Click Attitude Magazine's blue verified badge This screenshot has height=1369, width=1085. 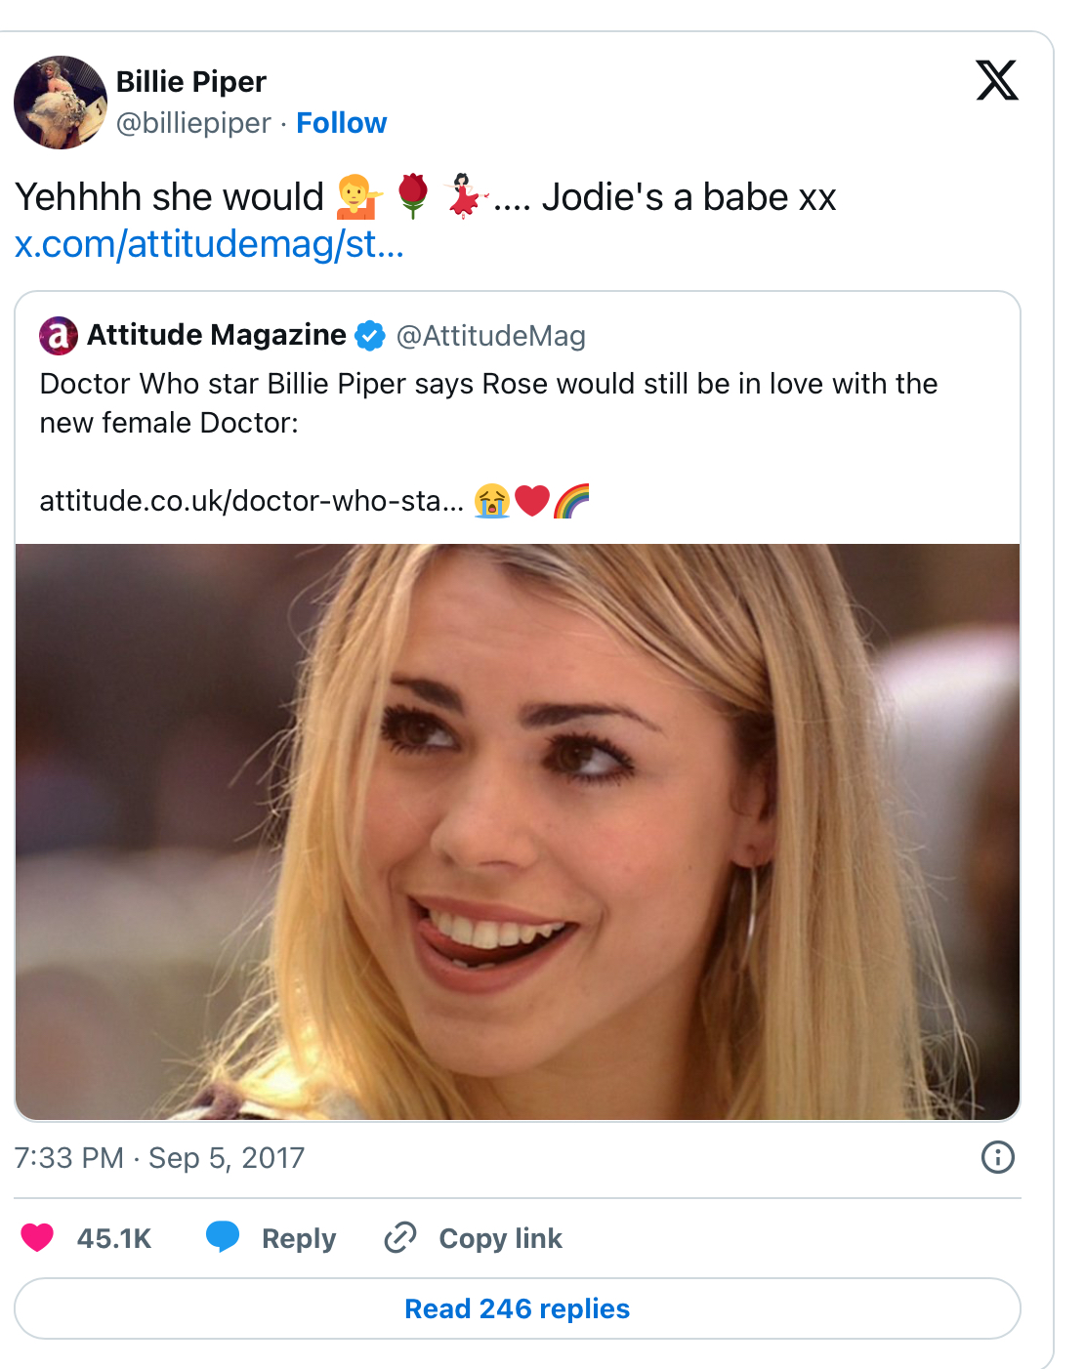pyautogui.click(x=370, y=336)
